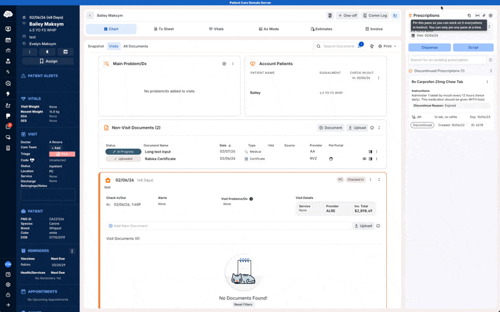This screenshot has height=312, width=500.
Task: Switch to the Tx Sheet tab
Action: click(x=164, y=29)
